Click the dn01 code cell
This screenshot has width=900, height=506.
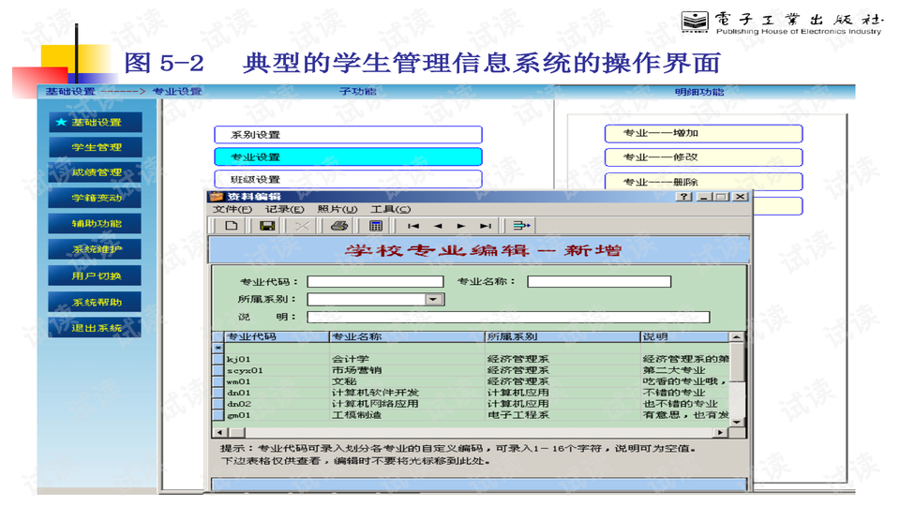tap(277, 393)
